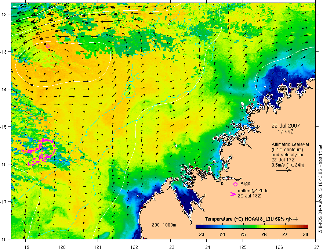Screen dimensions: 323x250
Task: Click the latitude label -12
Action: click(x=4, y=14)
